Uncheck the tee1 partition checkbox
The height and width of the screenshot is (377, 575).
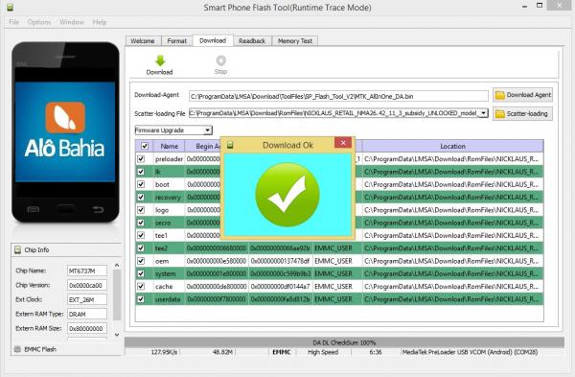point(141,235)
